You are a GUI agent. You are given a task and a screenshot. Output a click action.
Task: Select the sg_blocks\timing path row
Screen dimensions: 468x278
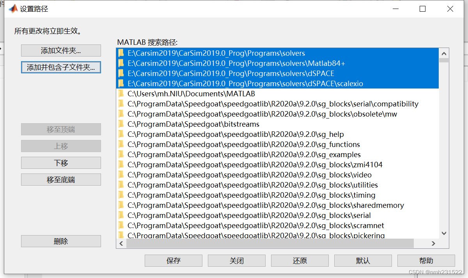278,195
